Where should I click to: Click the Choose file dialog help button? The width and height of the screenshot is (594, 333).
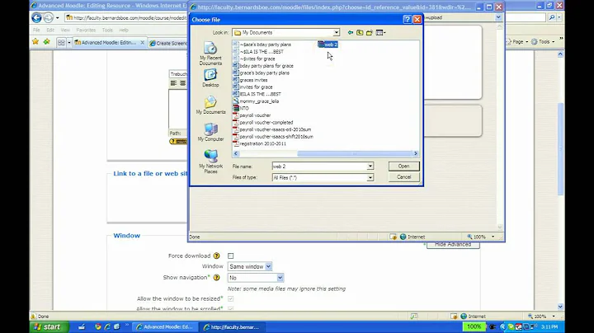408,19
